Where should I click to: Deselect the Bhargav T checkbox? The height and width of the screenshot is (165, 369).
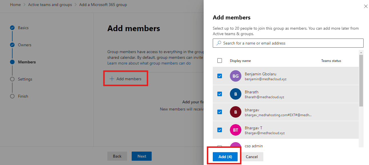click(x=220, y=130)
